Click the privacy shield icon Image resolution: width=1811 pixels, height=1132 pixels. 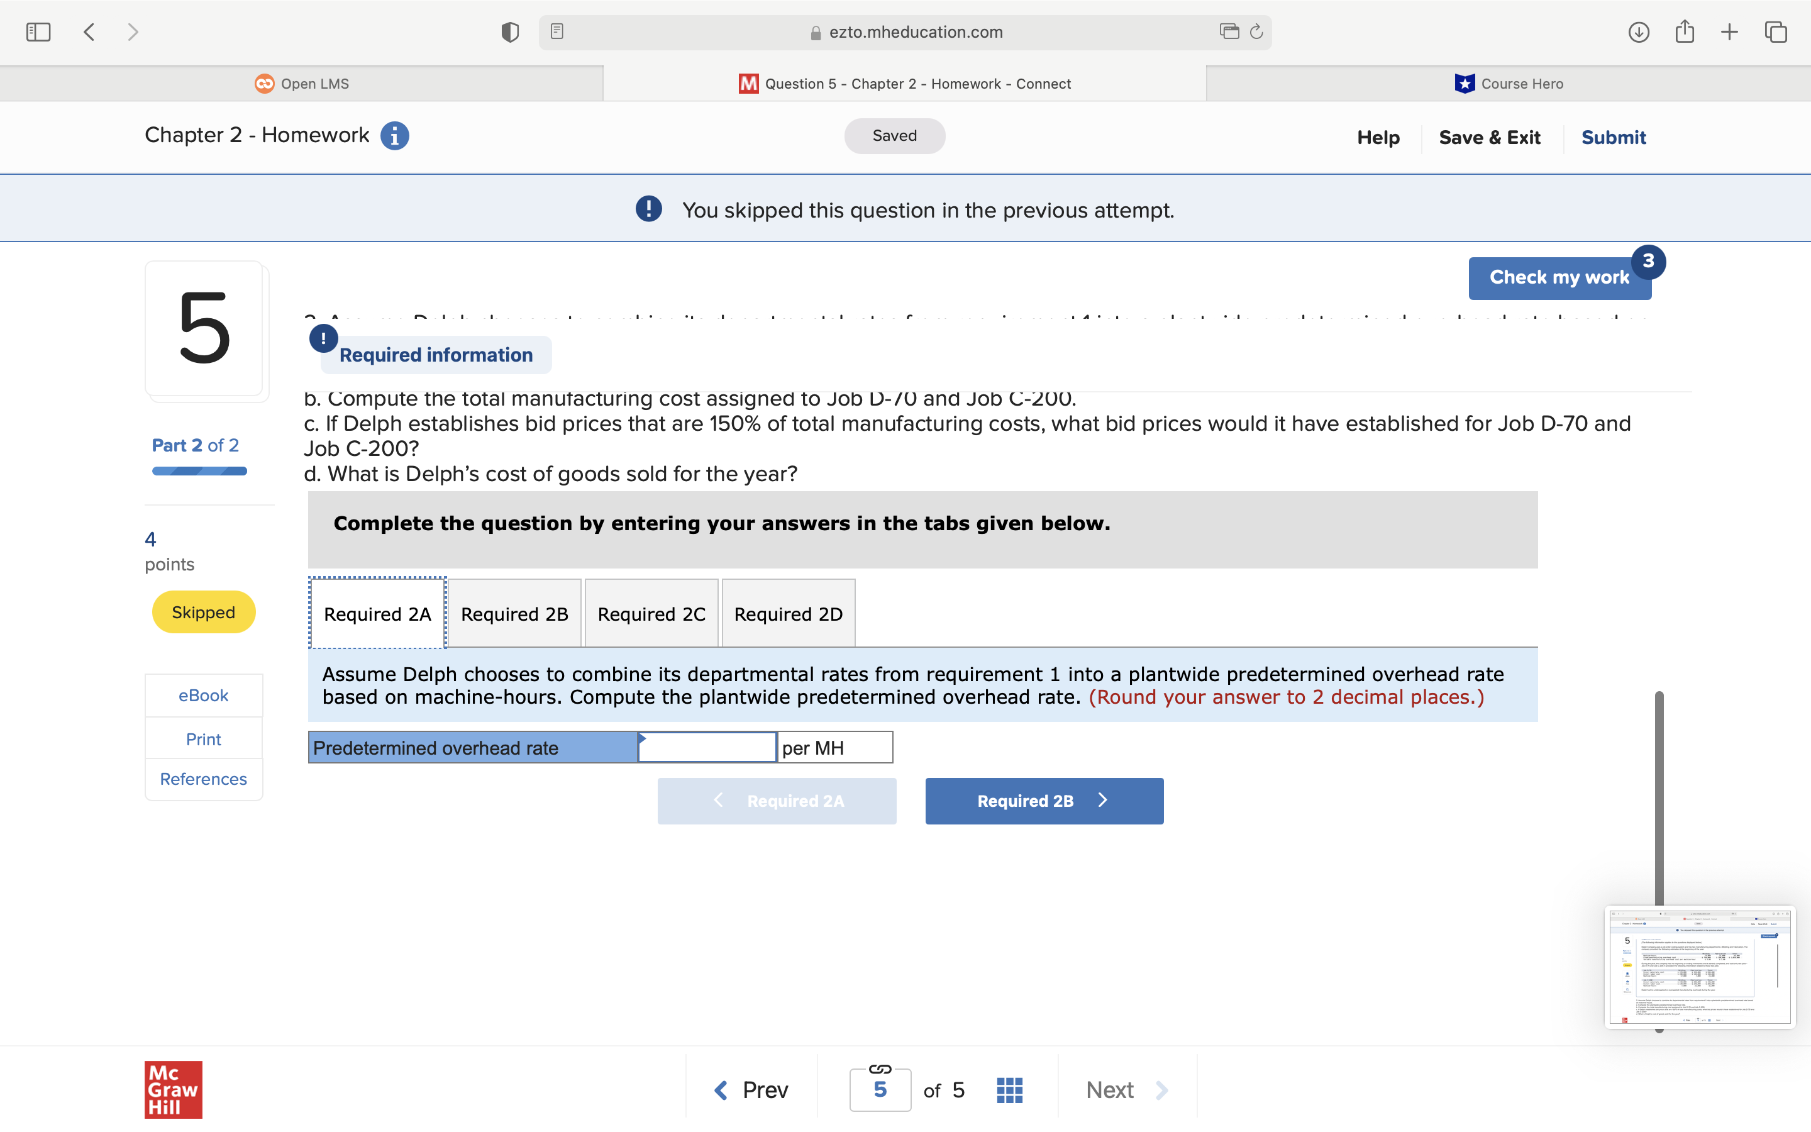(x=509, y=32)
